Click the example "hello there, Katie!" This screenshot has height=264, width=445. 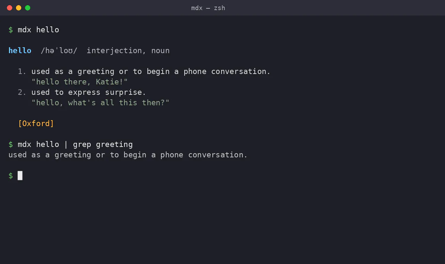pos(80,82)
